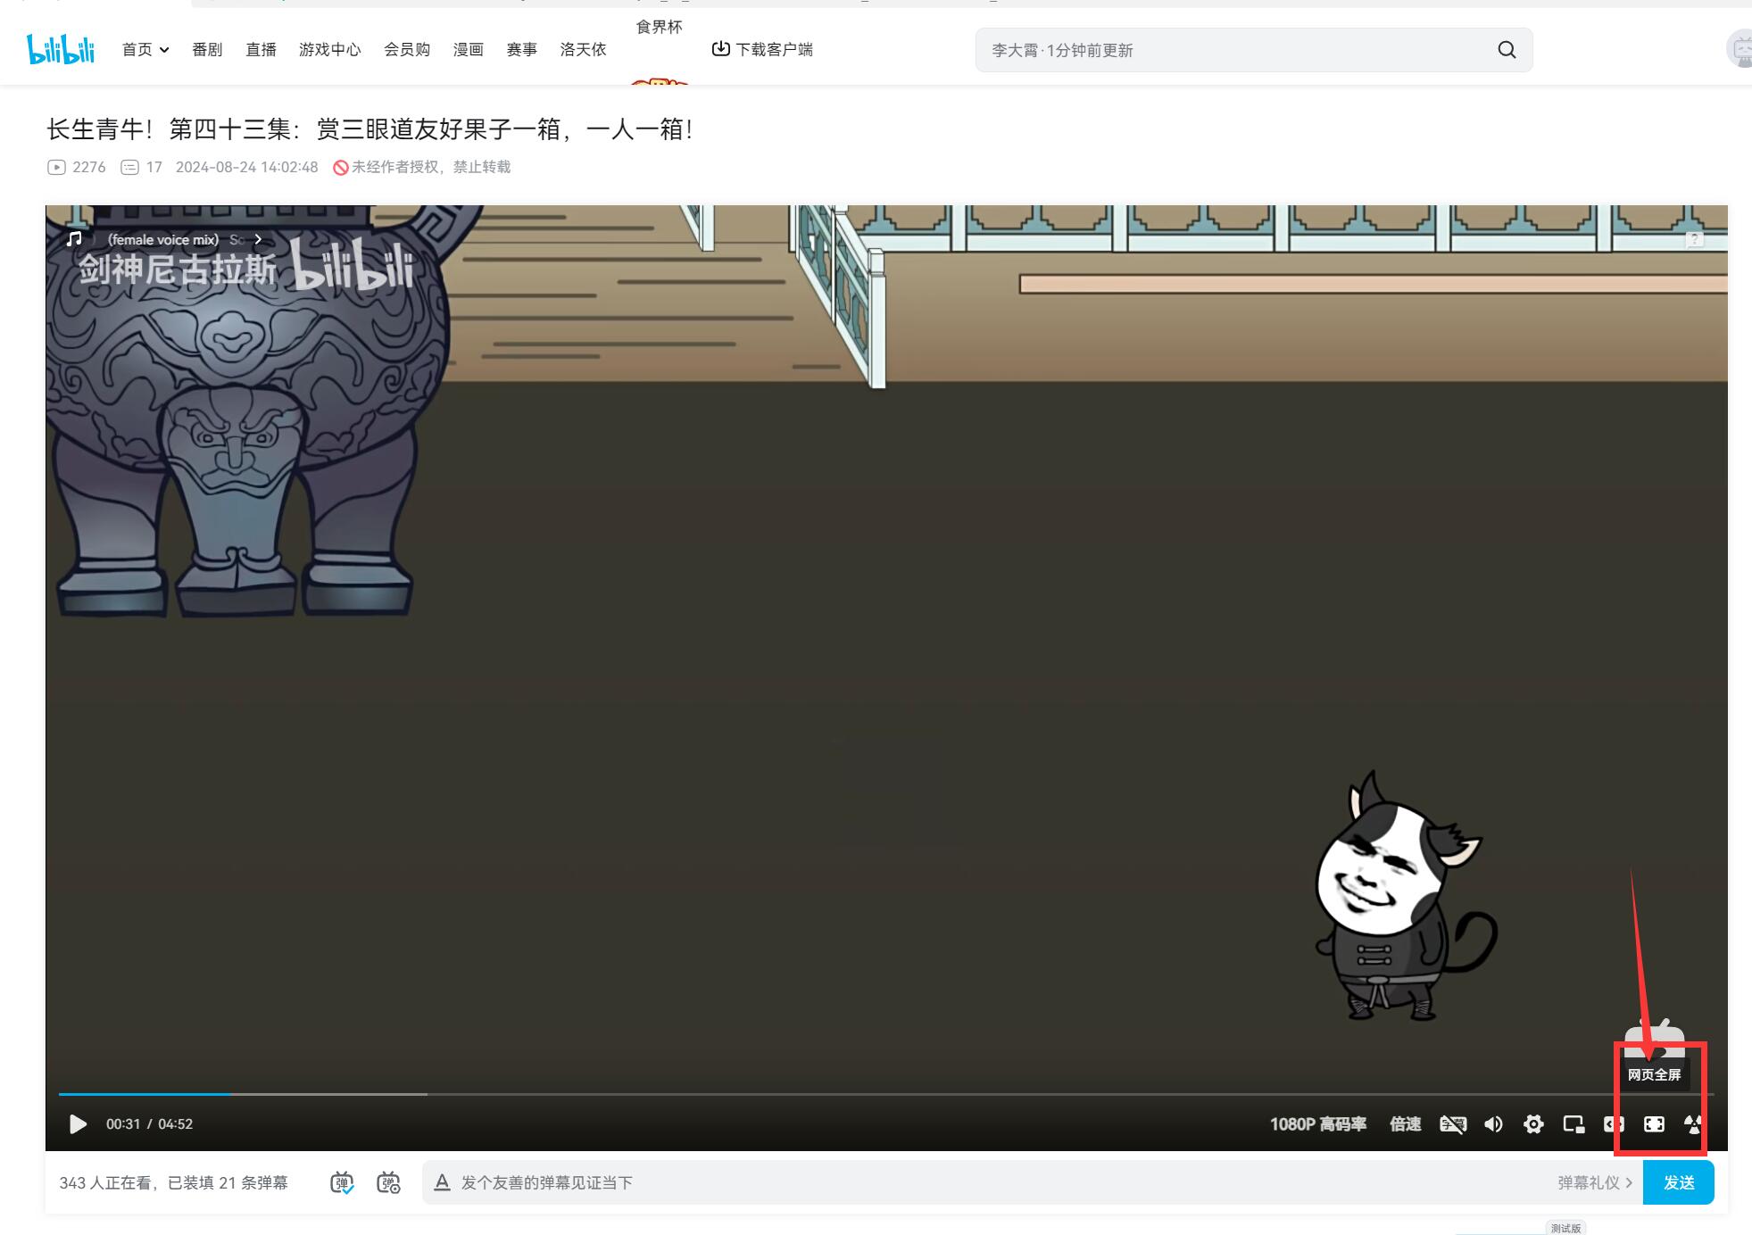Open the 食界杯 promo link
The width and height of the screenshot is (1752, 1235).
[x=659, y=28]
